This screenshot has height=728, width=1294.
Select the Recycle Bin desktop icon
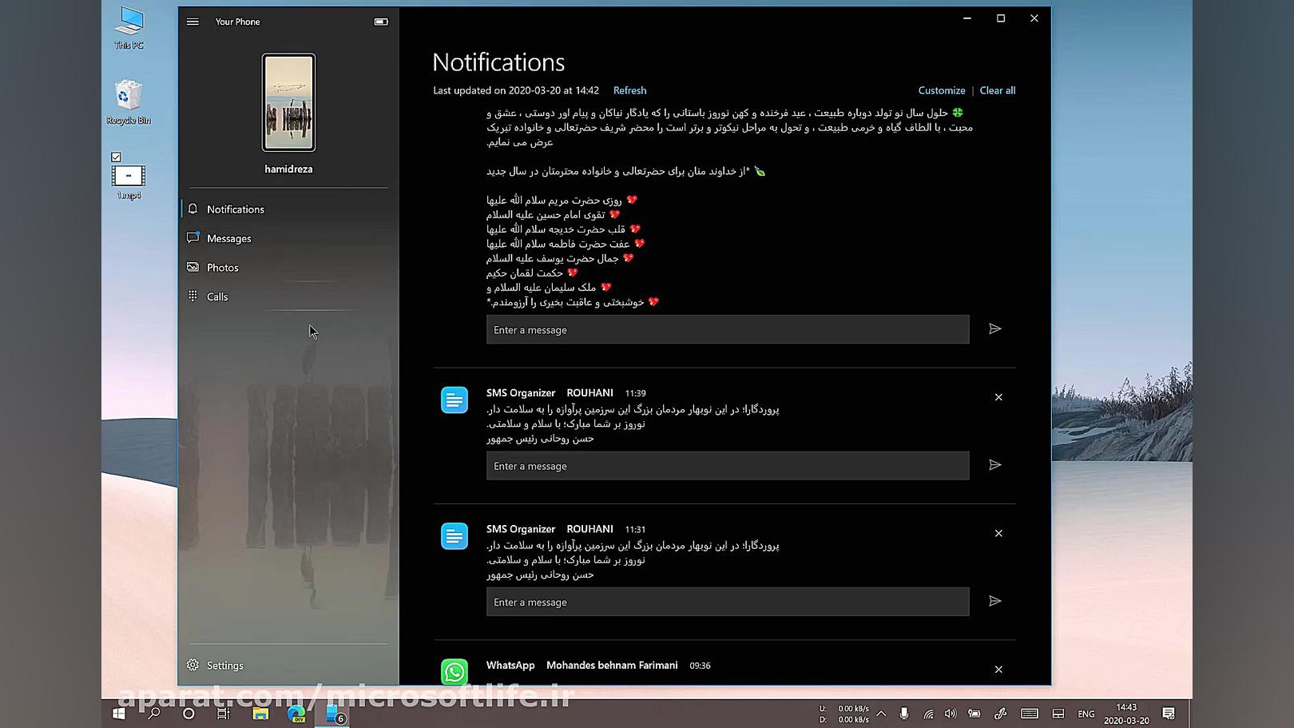[129, 102]
